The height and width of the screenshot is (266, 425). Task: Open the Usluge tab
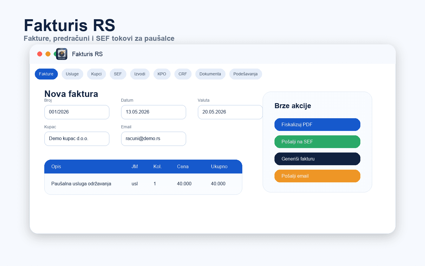[x=72, y=74]
